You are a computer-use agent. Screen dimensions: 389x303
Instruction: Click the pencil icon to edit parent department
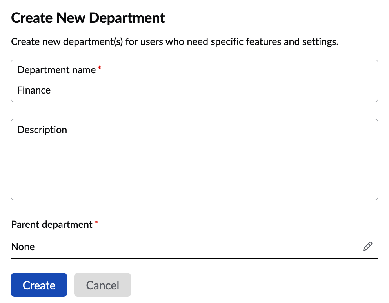click(x=367, y=246)
